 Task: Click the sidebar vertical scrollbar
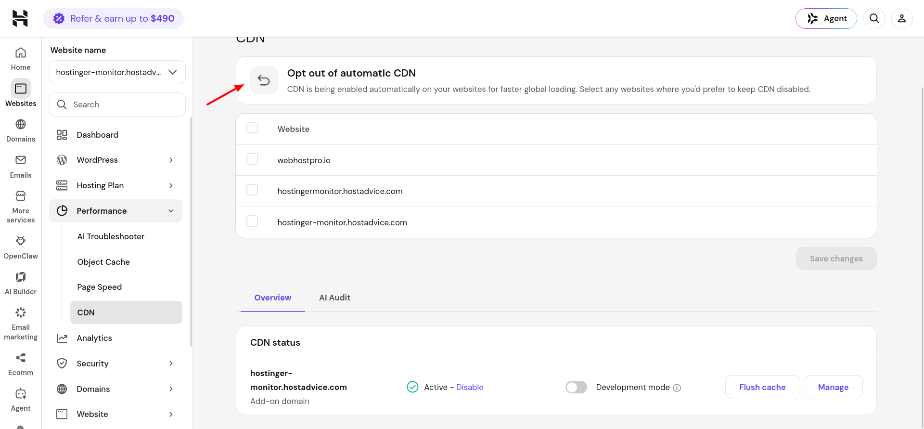coord(191,231)
